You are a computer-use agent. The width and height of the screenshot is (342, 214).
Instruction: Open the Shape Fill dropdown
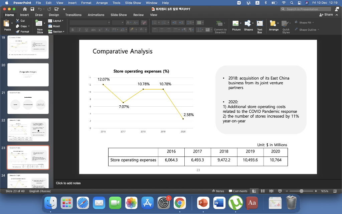(305, 22)
